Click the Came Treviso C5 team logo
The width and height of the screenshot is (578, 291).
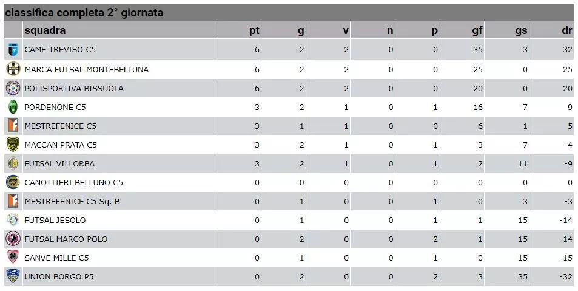point(13,49)
